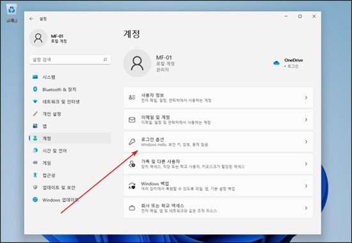Expand 로그인 옵션 chevron arrow

click(306, 142)
